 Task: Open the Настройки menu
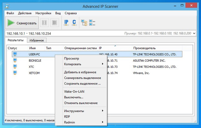43,13
